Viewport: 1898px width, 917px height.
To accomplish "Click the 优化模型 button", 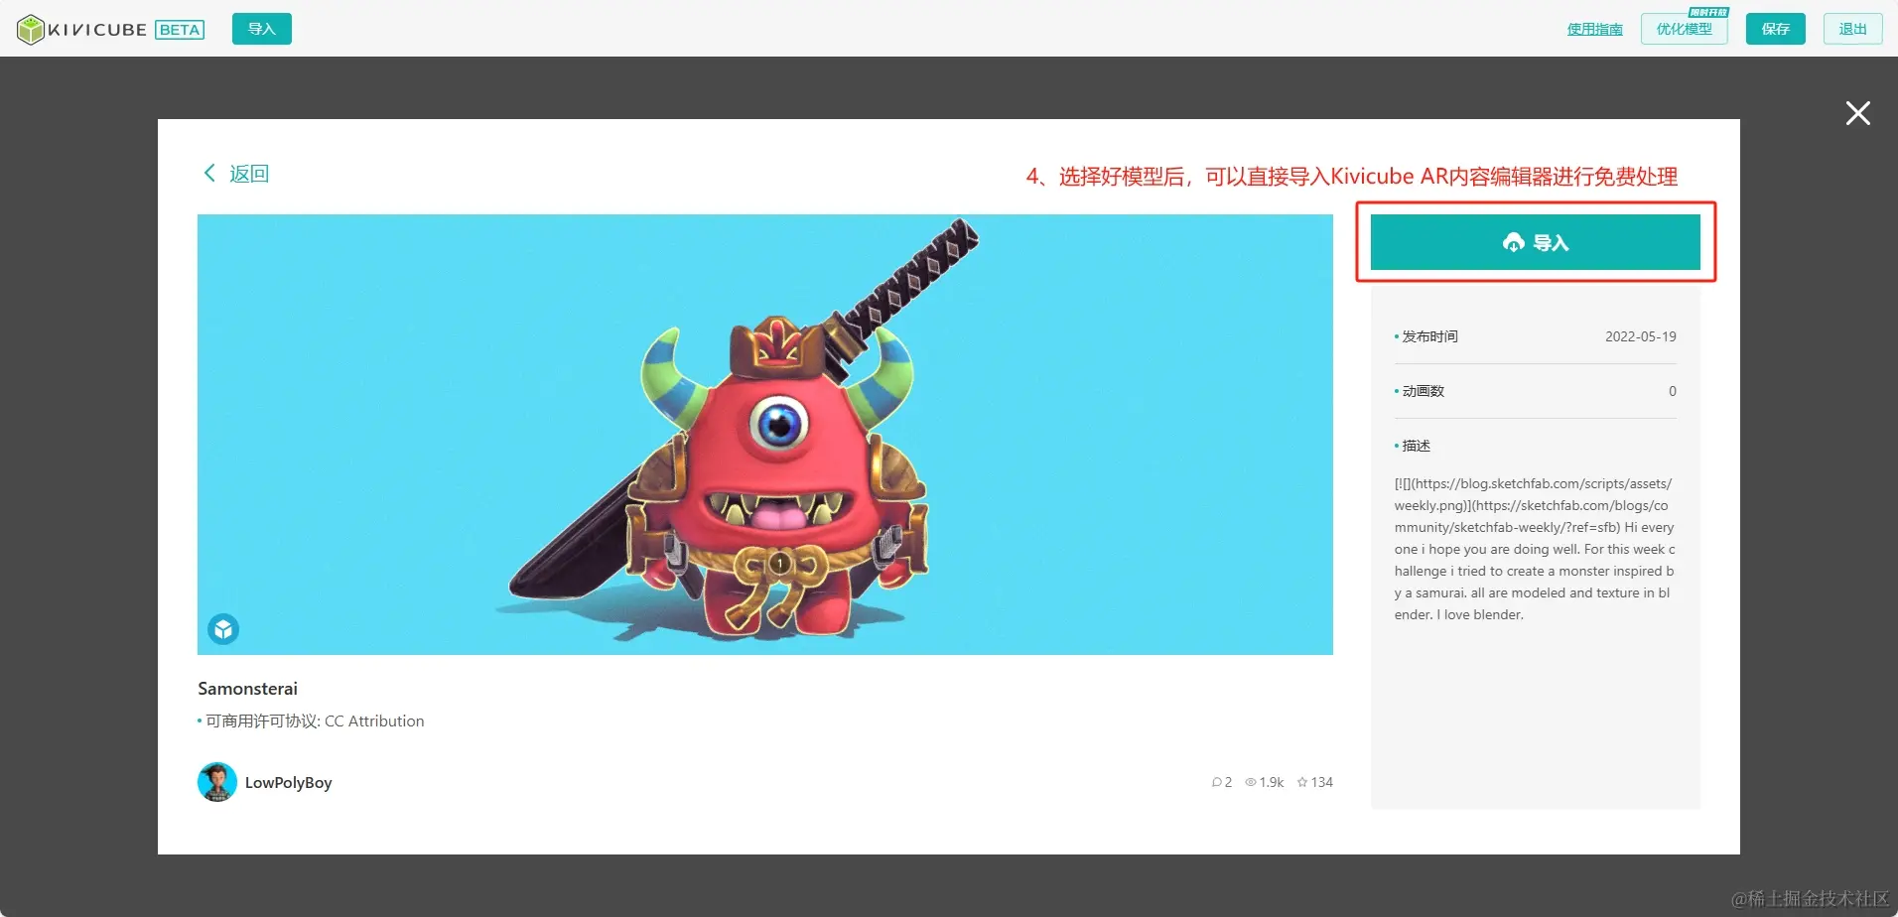I will click(x=1684, y=29).
